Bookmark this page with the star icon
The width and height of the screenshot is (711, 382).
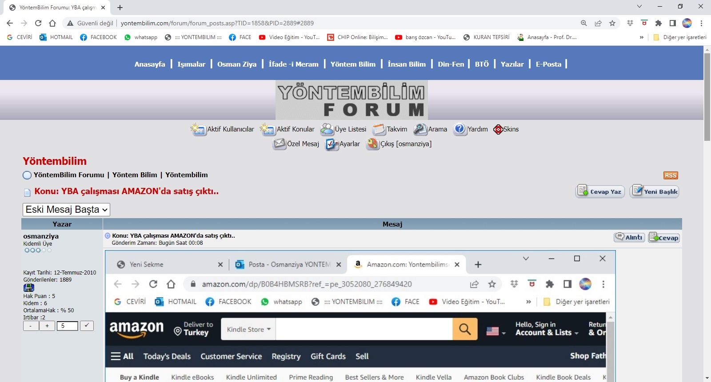[612, 23]
